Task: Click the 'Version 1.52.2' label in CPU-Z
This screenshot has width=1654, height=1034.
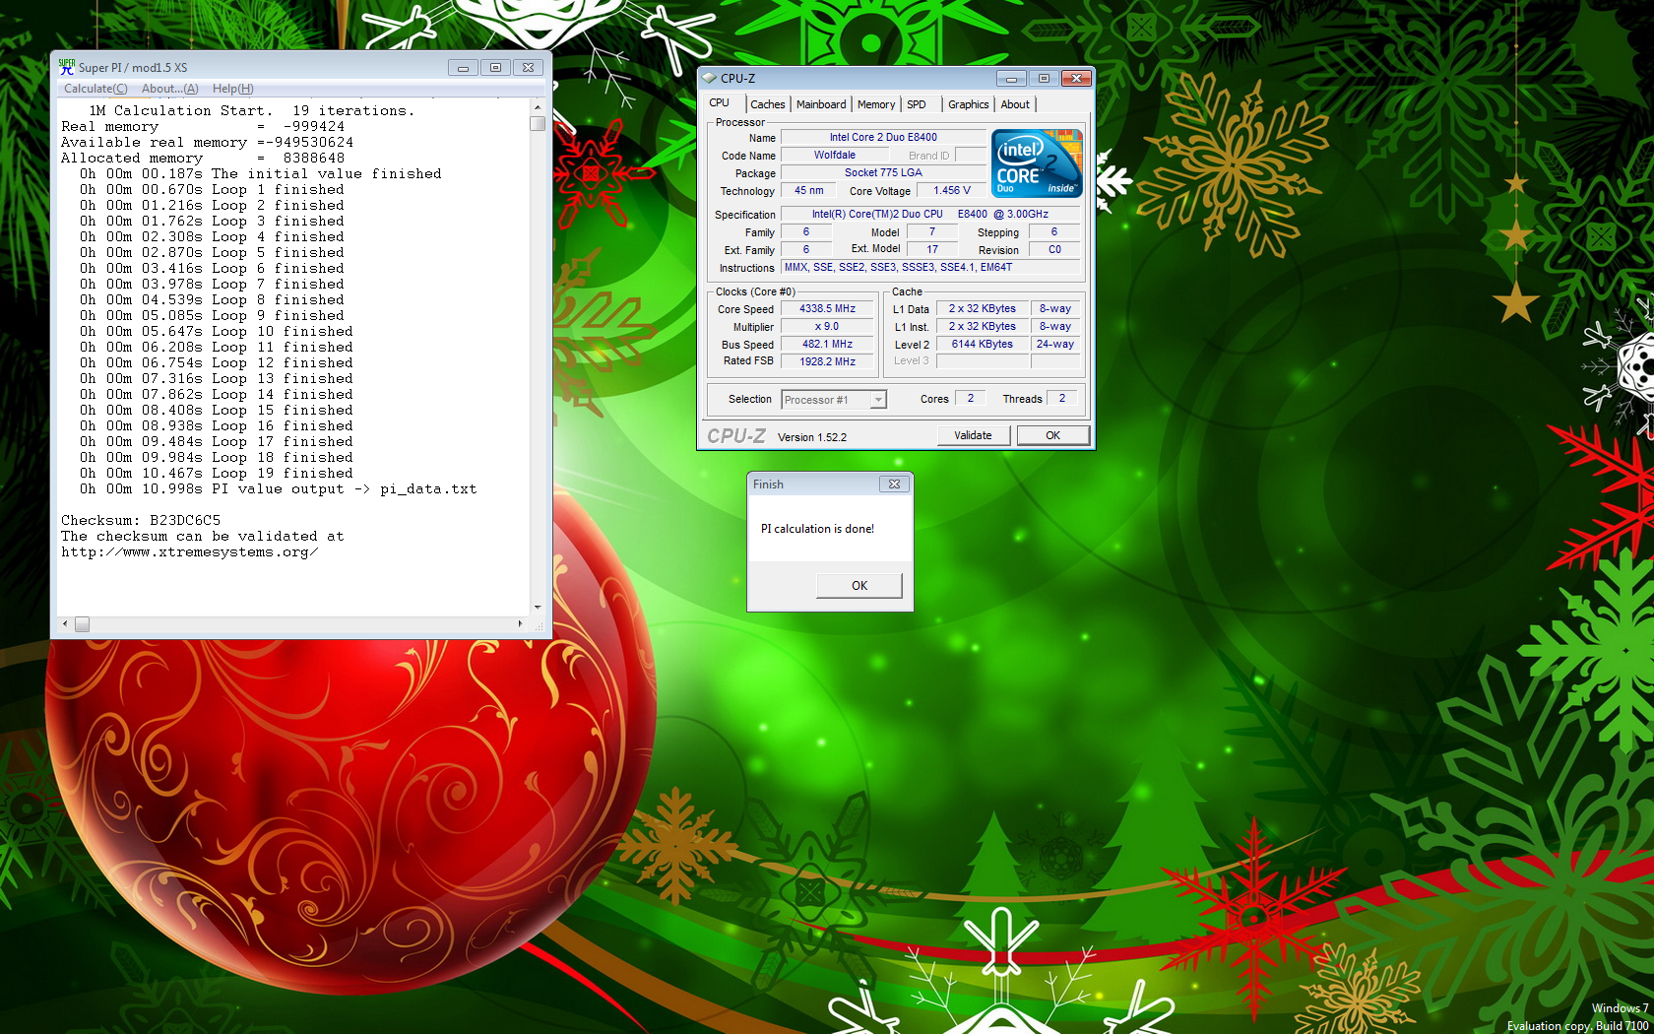Action: click(x=812, y=437)
